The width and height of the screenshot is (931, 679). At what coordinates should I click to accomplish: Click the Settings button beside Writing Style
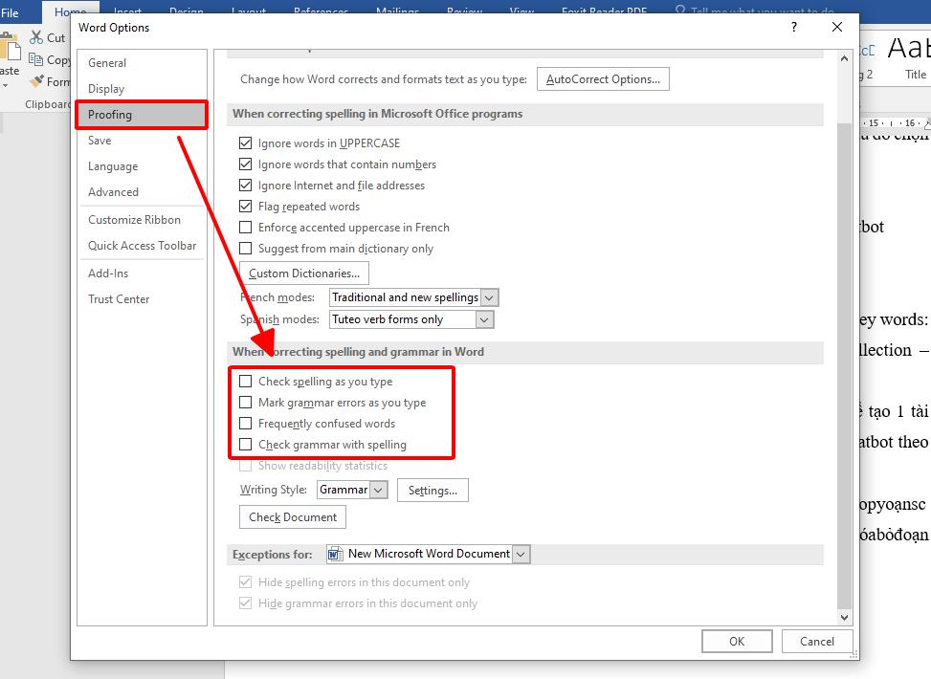coord(432,491)
